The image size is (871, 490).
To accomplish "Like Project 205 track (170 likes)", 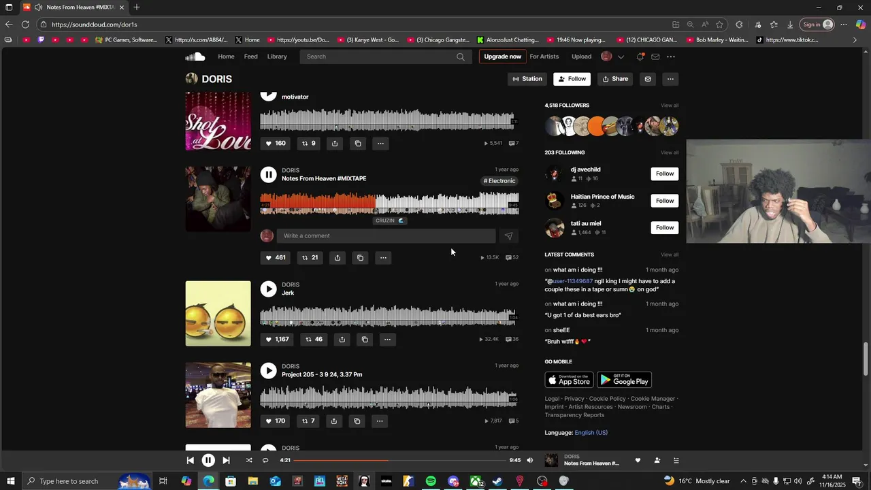I will point(276,421).
